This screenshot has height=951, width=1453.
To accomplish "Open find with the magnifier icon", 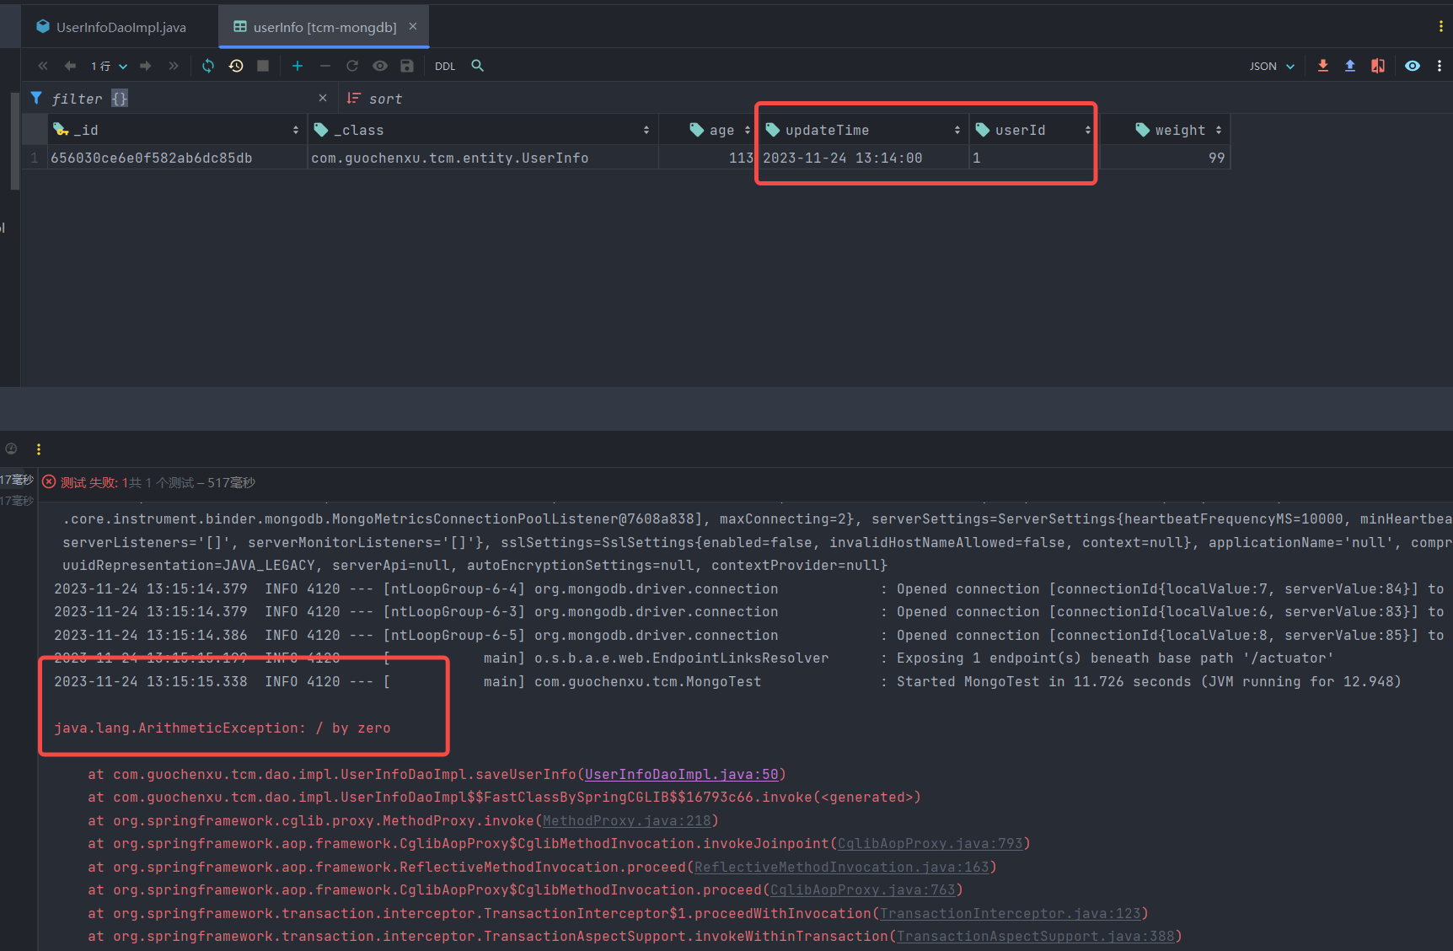I will point(477,66).
